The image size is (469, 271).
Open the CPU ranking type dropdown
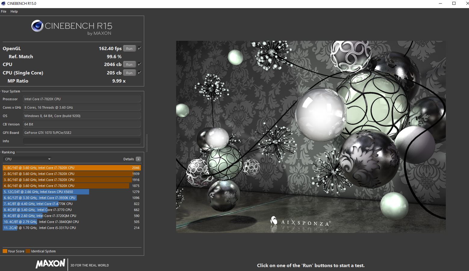27,159
